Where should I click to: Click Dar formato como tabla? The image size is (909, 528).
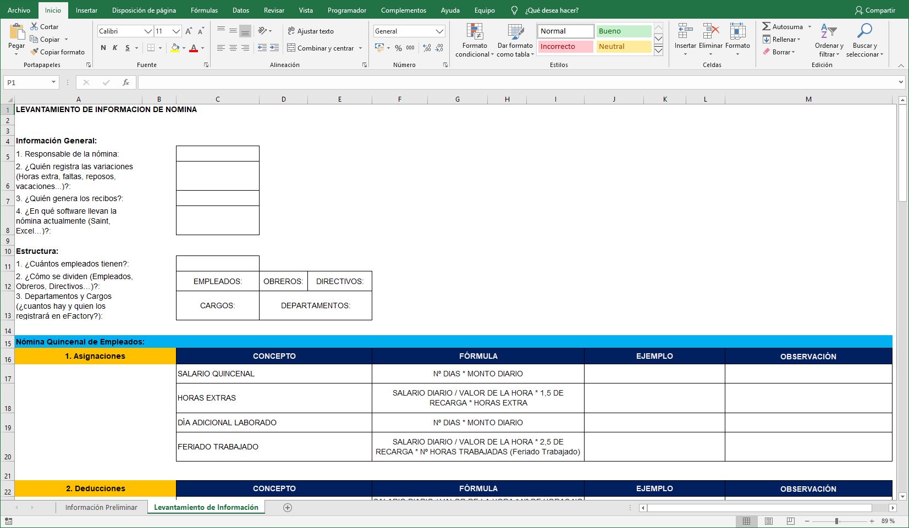click(515, 40)
